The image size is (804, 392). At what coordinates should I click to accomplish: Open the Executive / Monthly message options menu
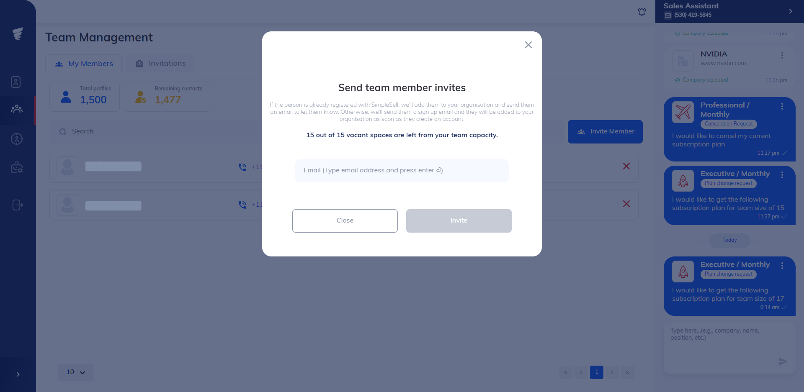(x=783, y=175)
